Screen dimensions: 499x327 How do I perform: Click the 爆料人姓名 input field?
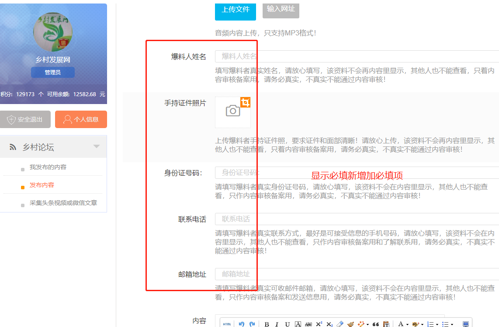tap(356, 56)
